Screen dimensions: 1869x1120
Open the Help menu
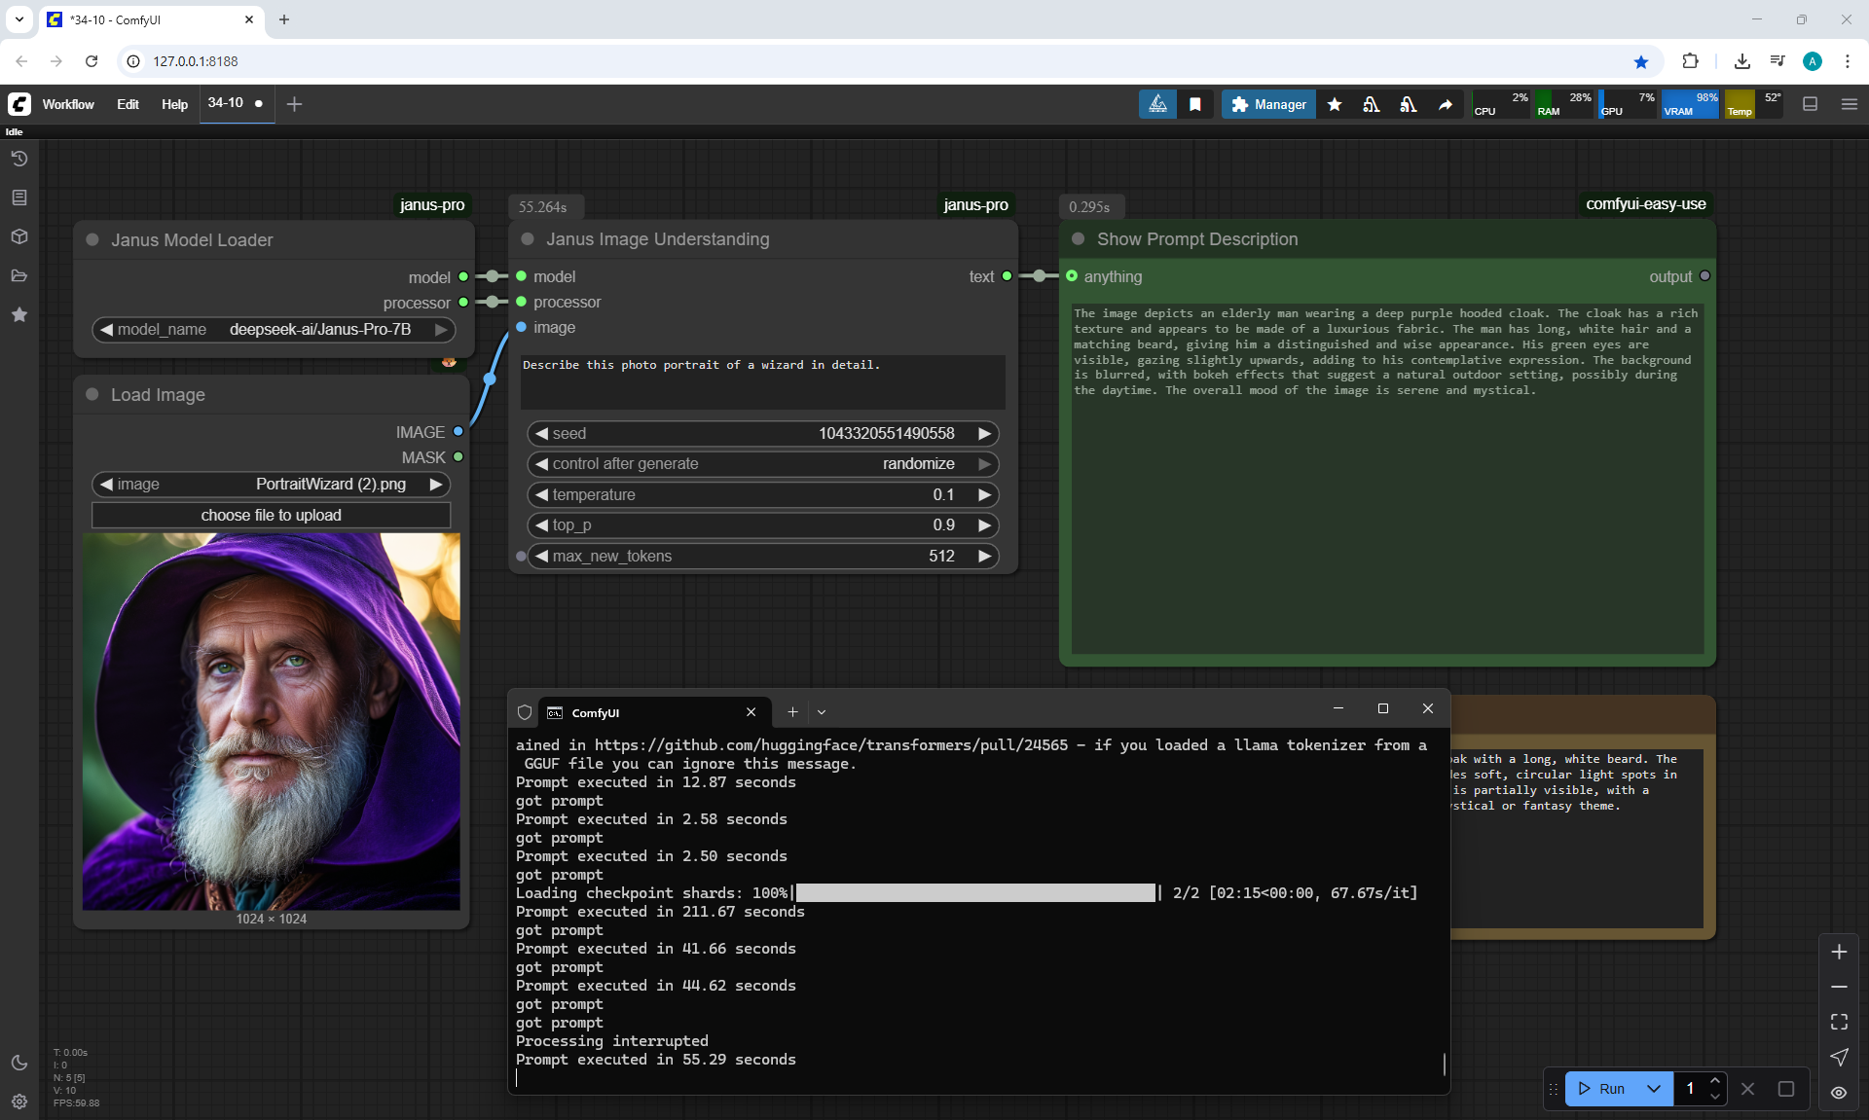(x=174, y=104)
